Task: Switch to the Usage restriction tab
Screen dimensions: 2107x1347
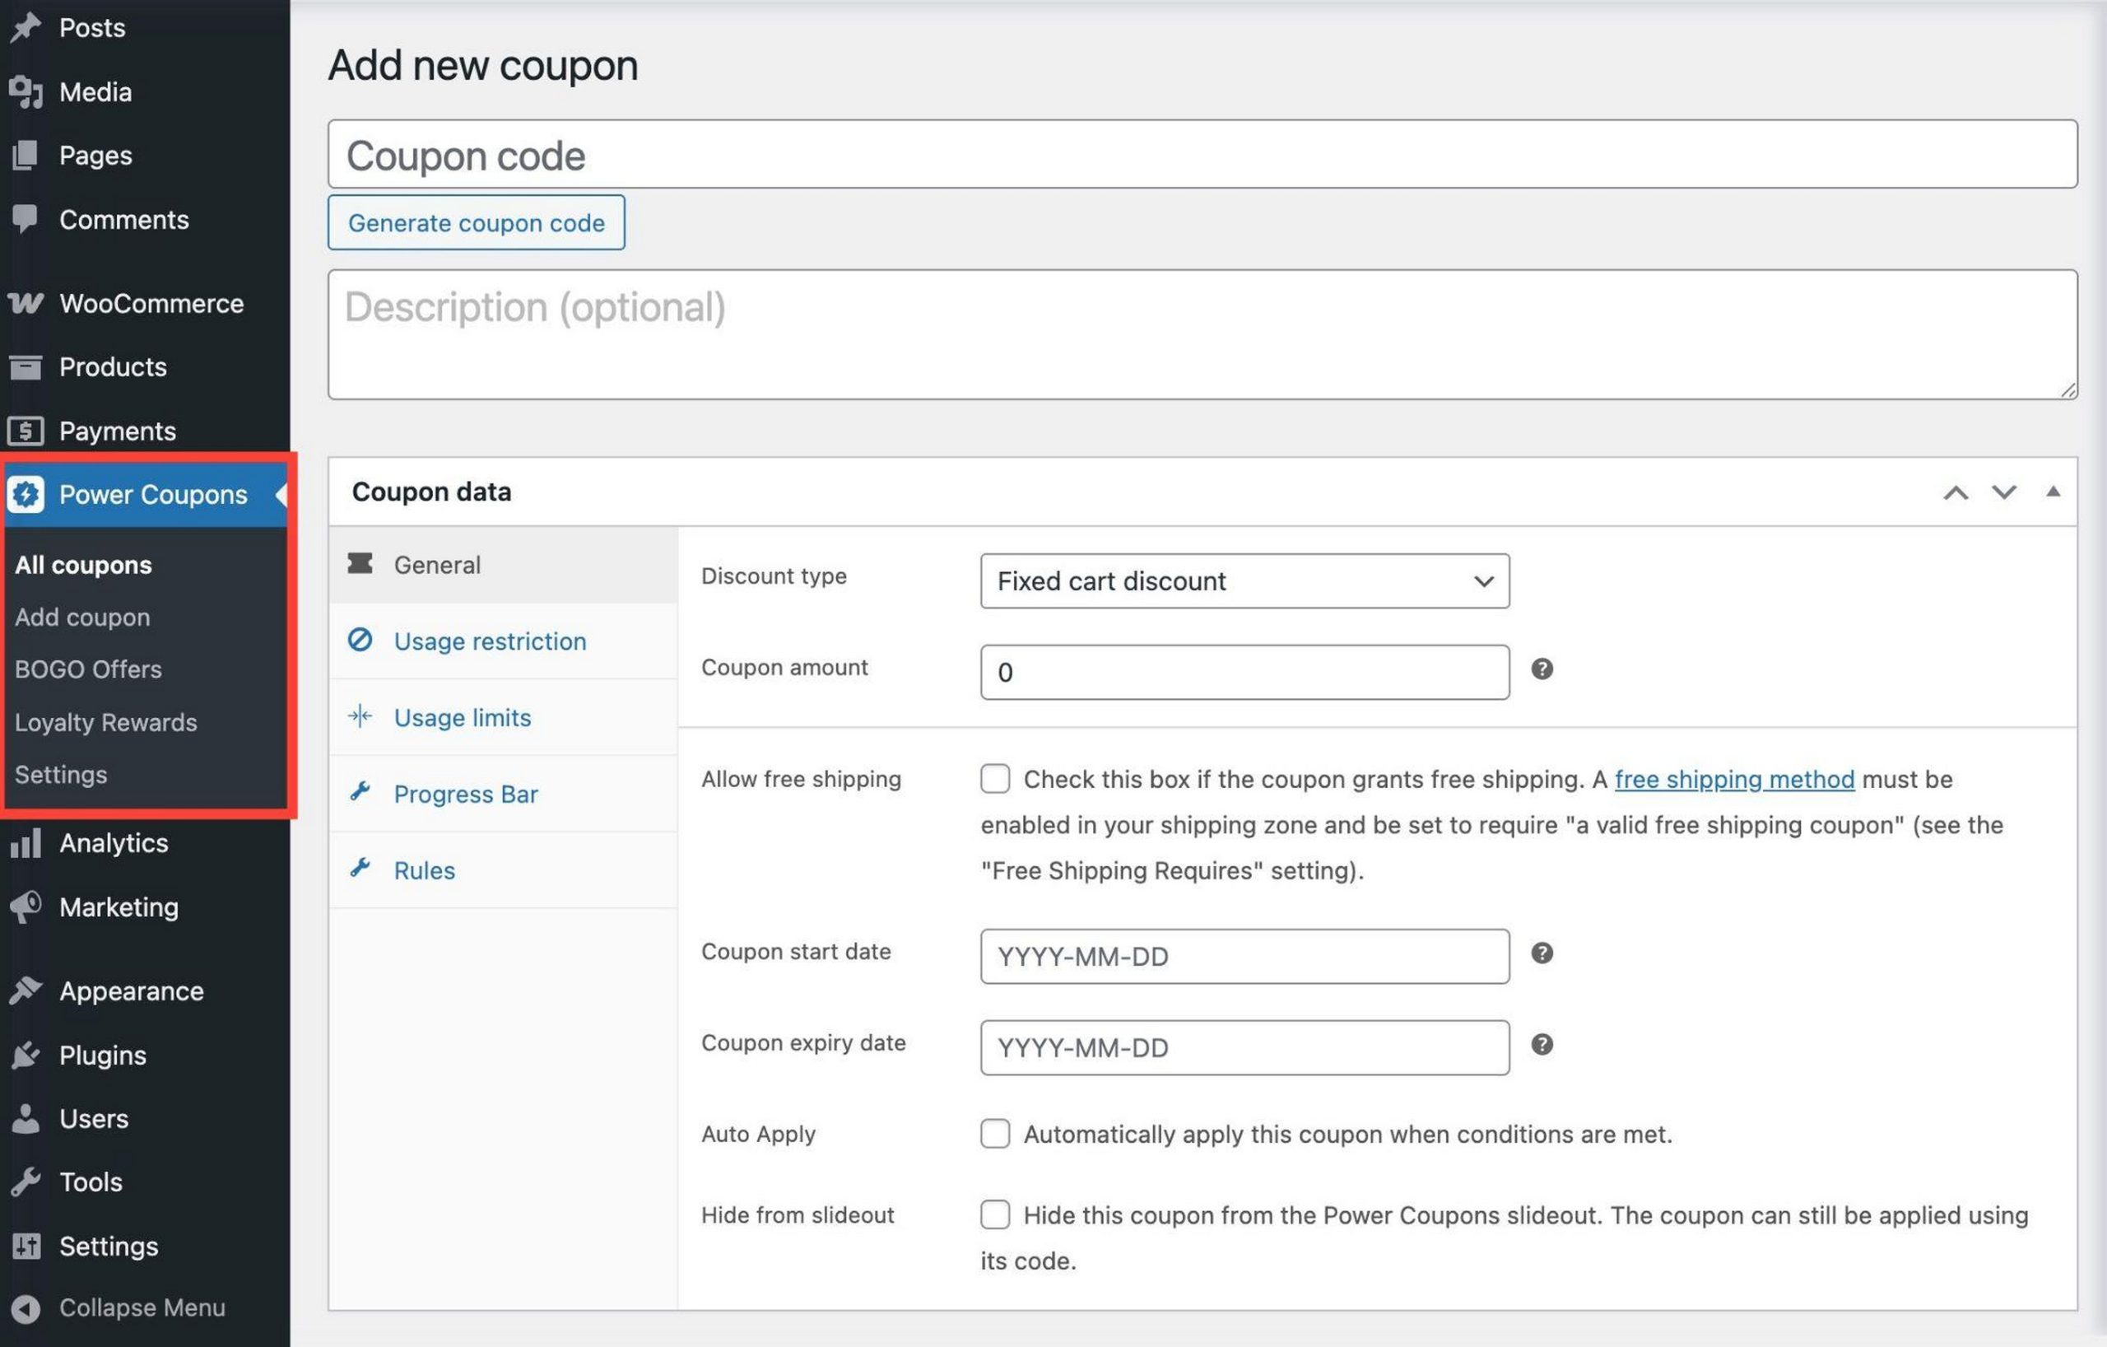Action: (503, 641)
